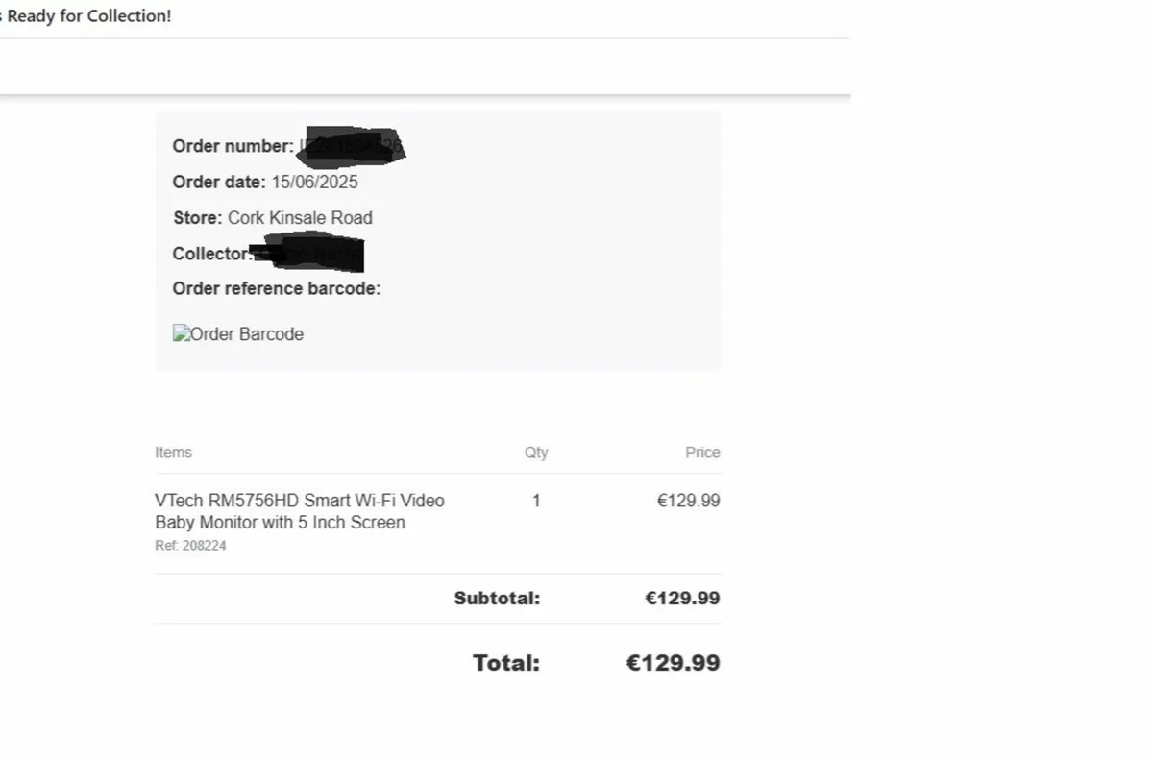
Task: Click the broken Order Barcode image icon
Action: [181, 333]
